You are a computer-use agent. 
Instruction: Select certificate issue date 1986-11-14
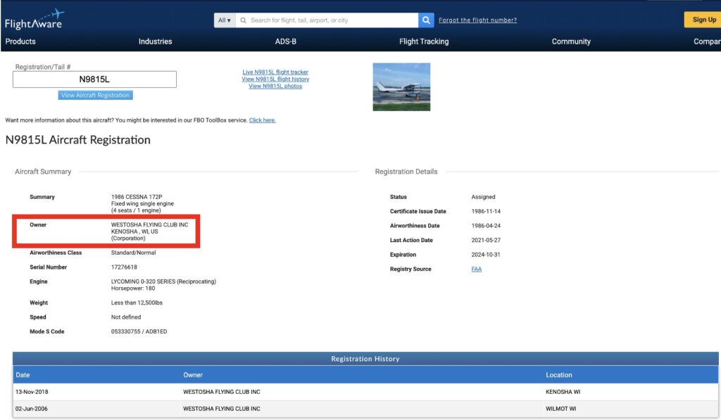click(x=486, y=211)
